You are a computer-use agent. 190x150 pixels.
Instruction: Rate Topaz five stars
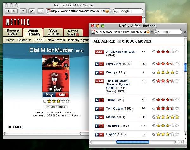pyautogui.click(x=177, y=100)
